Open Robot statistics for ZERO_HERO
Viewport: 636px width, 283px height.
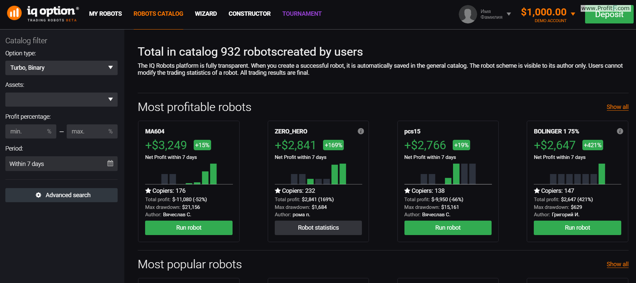[x=318, y=228]
